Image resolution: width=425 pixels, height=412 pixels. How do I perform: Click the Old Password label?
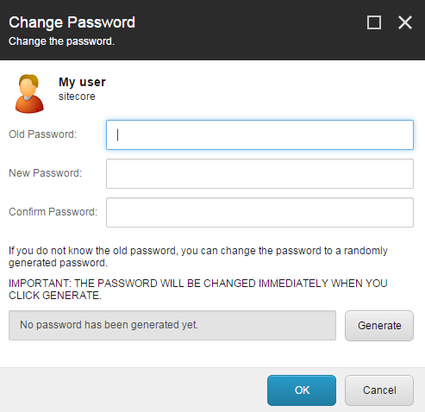click(x=43, y=134)
